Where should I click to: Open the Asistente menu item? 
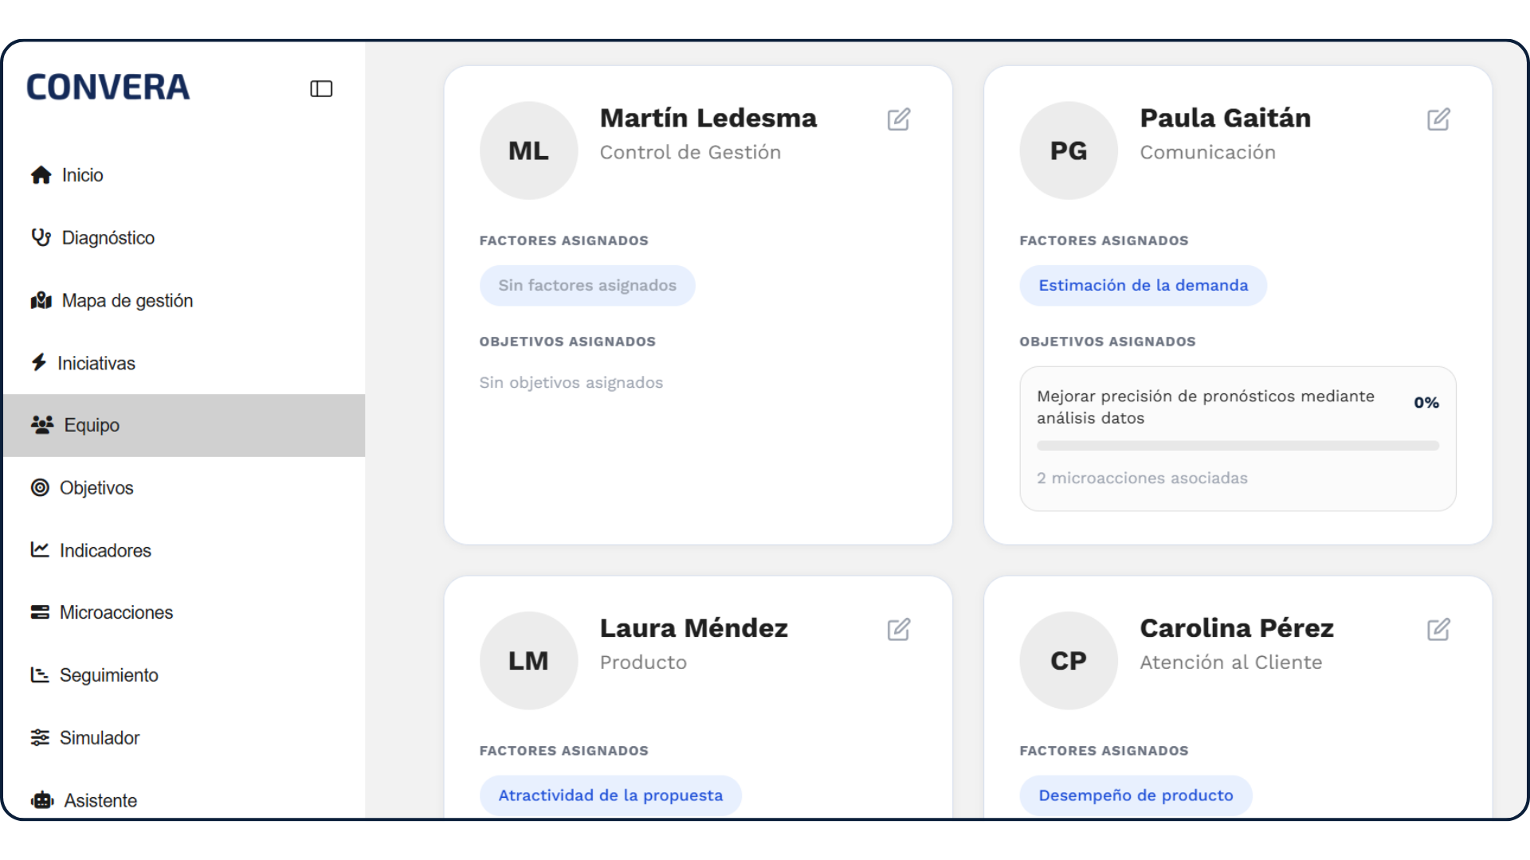click(x=184, y=800)
